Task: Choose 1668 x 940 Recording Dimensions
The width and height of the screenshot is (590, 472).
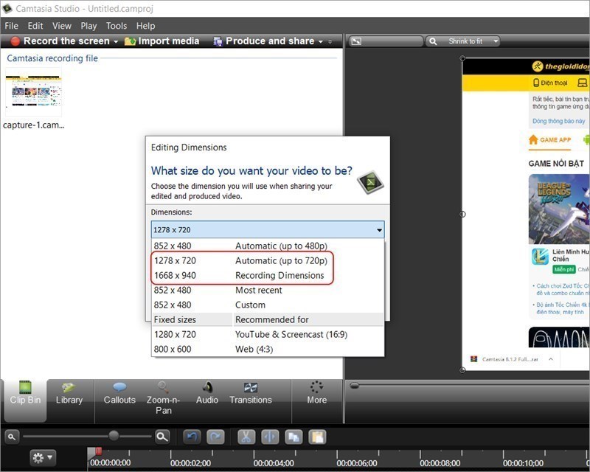Action: tap(268, 275)
